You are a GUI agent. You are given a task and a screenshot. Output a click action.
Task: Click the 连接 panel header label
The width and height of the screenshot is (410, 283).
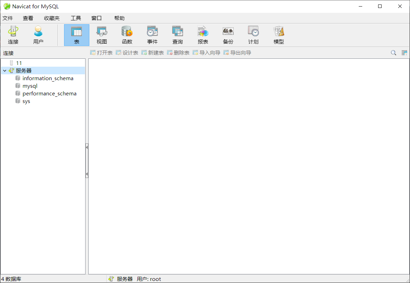coord(8,53)
